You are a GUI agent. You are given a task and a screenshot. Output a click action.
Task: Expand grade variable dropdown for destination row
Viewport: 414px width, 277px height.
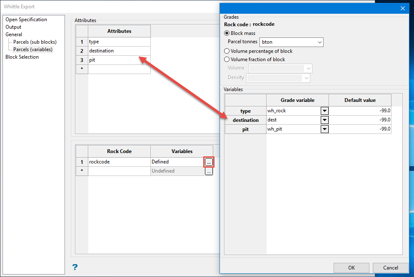click(x=324, y=120)
